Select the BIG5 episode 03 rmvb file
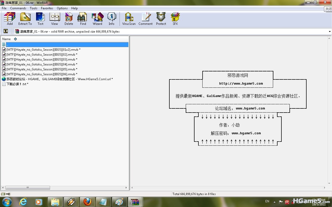This screenshot has height=207, width=332. point(41,60)
